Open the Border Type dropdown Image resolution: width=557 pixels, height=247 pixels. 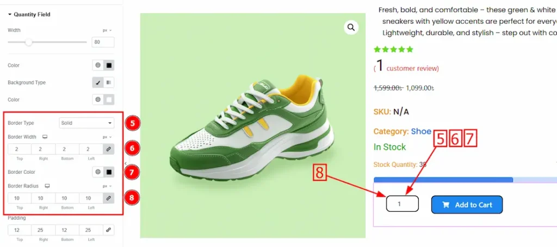tap(86, 123)
